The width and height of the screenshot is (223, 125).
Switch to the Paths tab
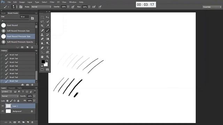point(20,88)
